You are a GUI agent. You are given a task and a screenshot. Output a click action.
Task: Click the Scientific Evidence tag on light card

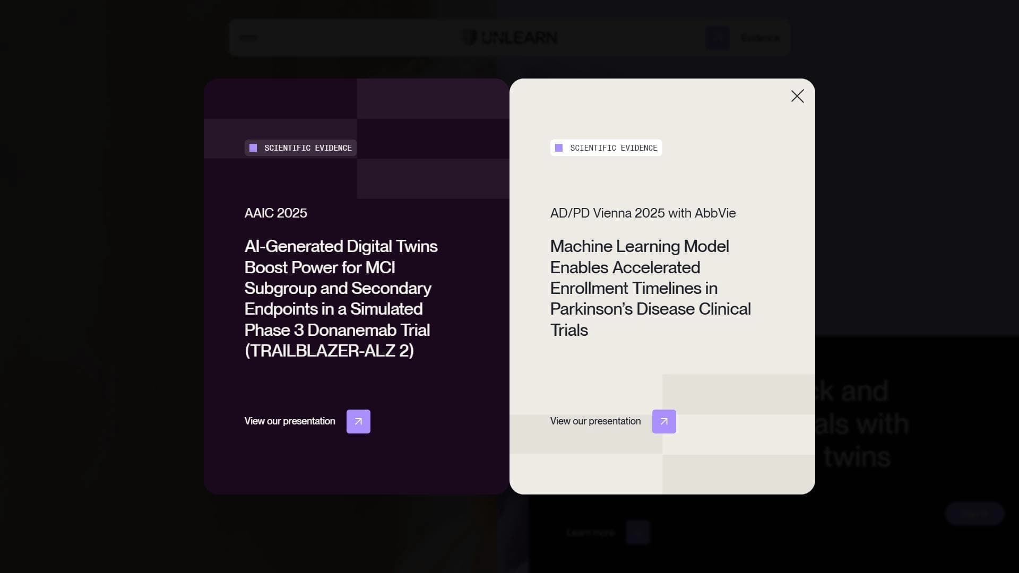click(x=606, y=148)
